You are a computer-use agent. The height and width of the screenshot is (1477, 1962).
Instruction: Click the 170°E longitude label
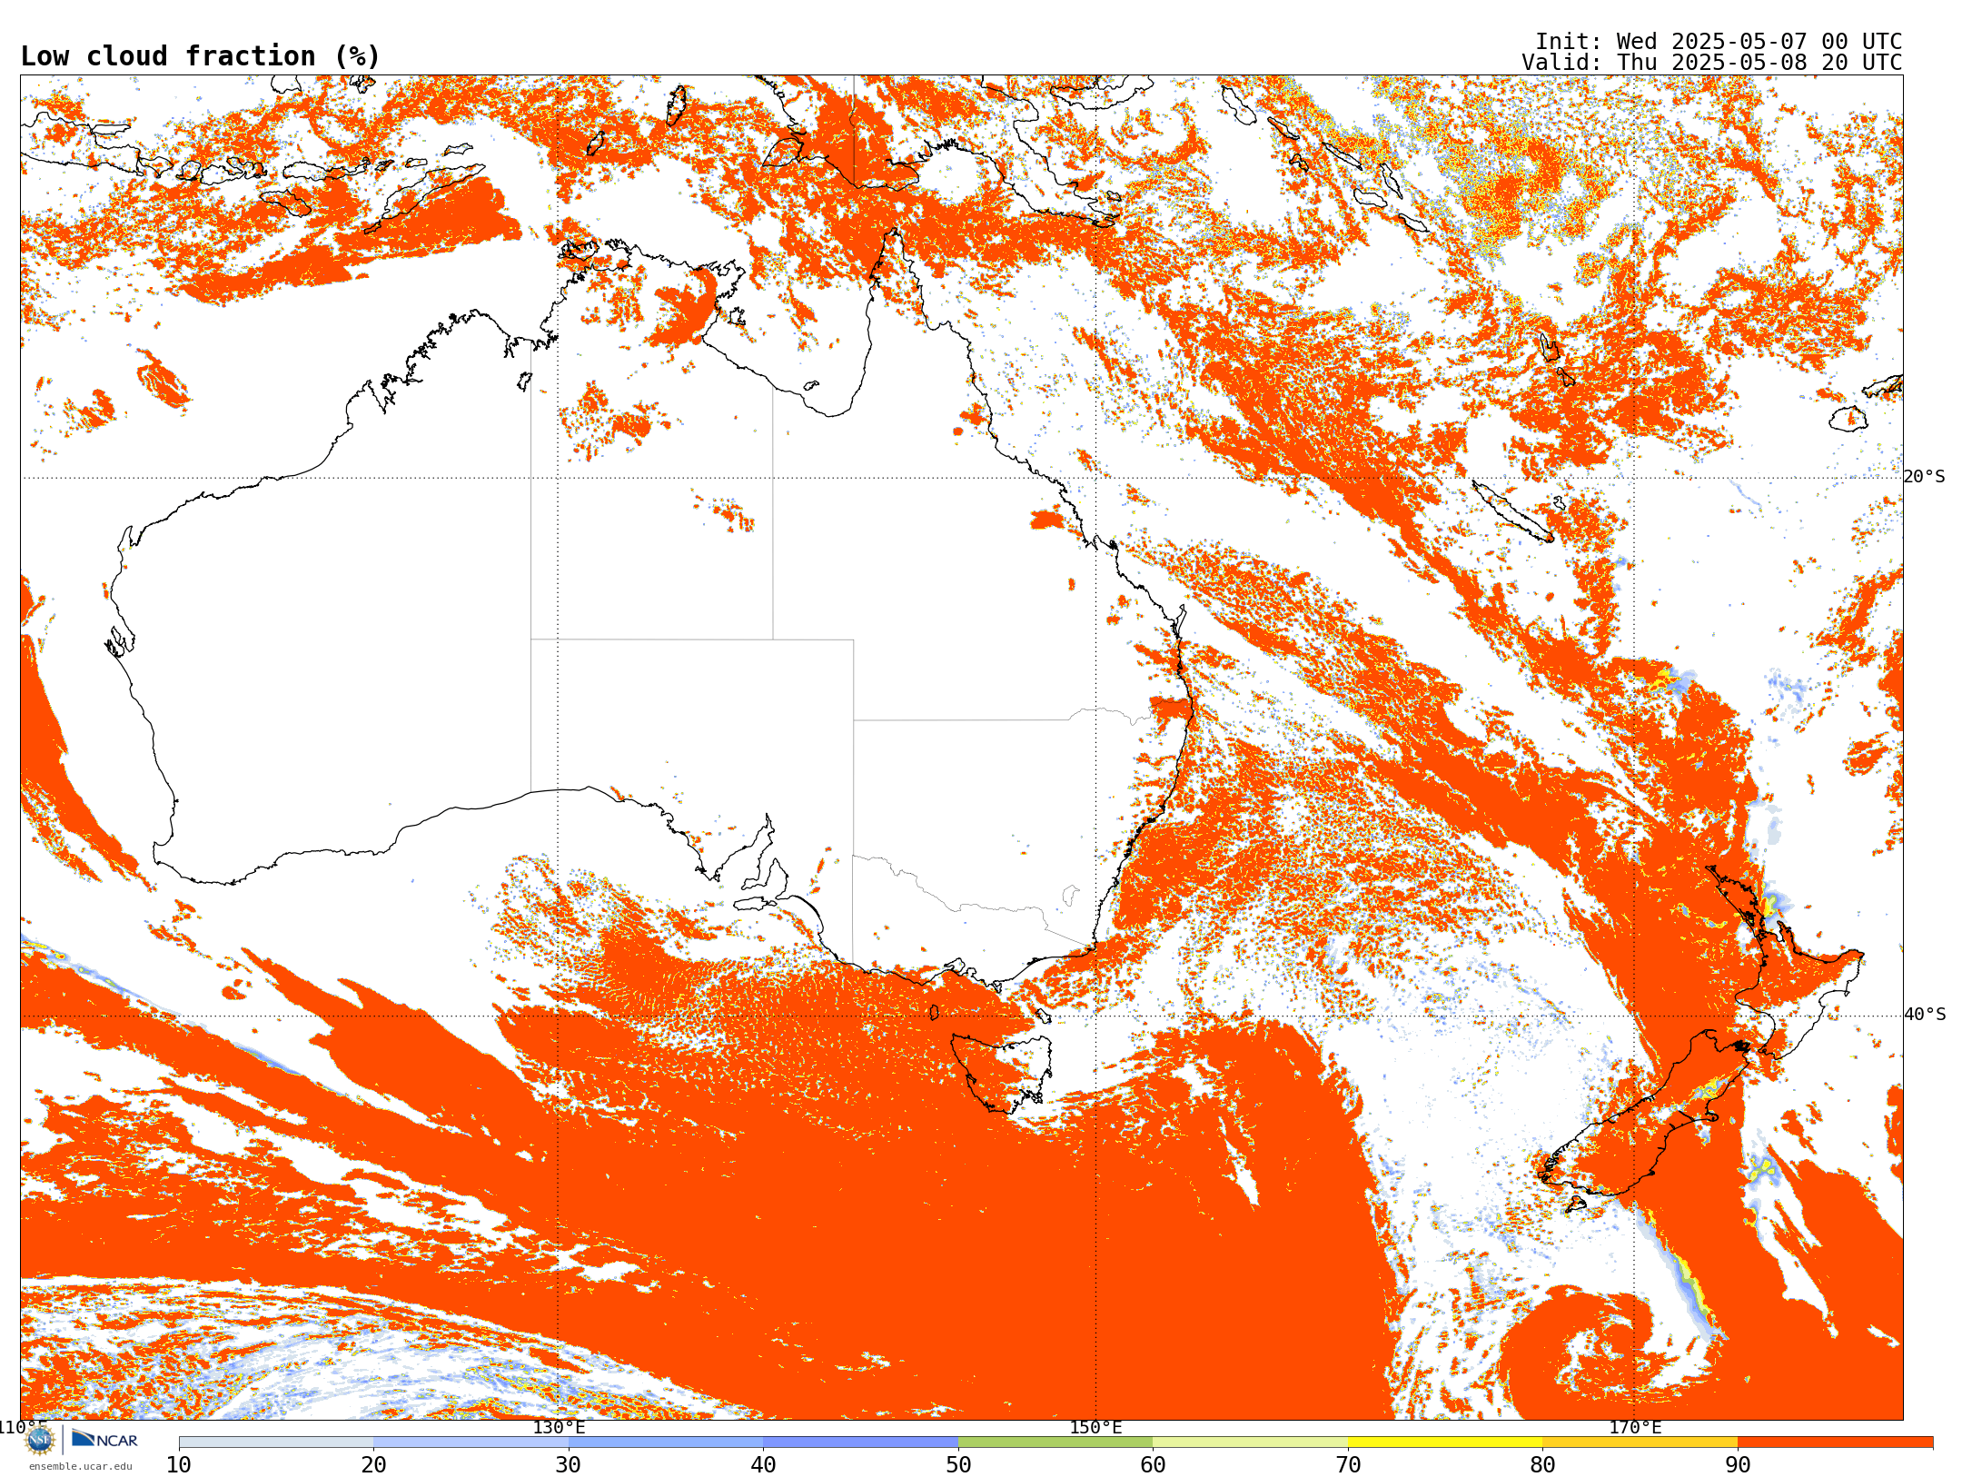1635,1427
